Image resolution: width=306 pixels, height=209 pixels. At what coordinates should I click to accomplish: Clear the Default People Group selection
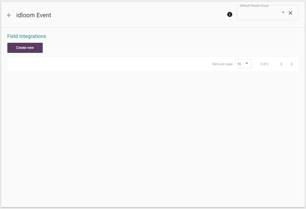[x=290, y=13]
